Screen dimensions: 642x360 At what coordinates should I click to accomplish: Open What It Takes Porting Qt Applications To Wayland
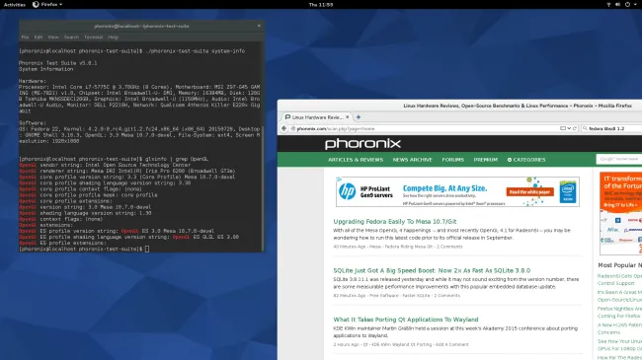click(x=405, y=320)
